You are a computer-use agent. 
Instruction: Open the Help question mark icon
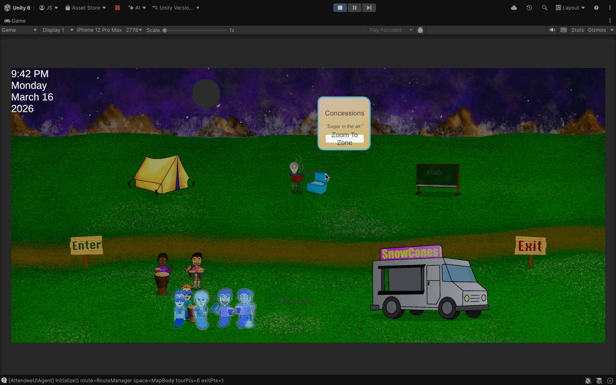click(596, 8)
